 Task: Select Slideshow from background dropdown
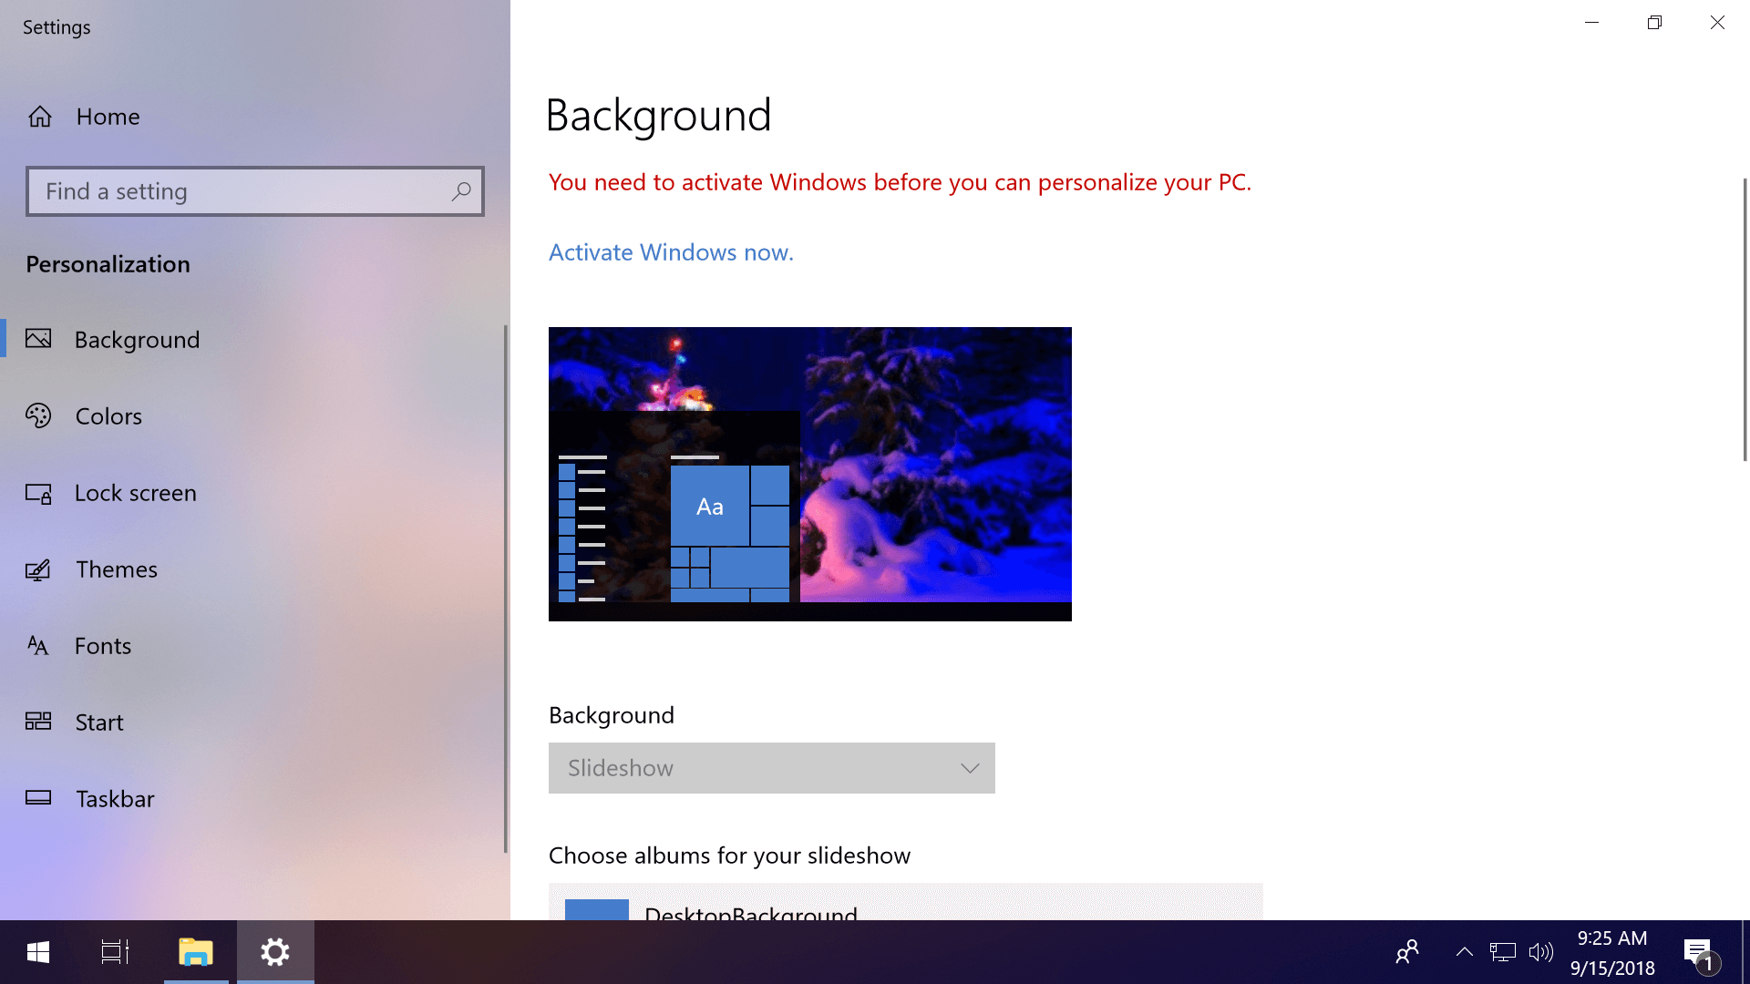tap(770, 768)
